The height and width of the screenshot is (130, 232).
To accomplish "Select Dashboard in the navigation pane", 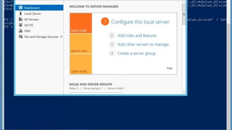I will click(40, 8).
